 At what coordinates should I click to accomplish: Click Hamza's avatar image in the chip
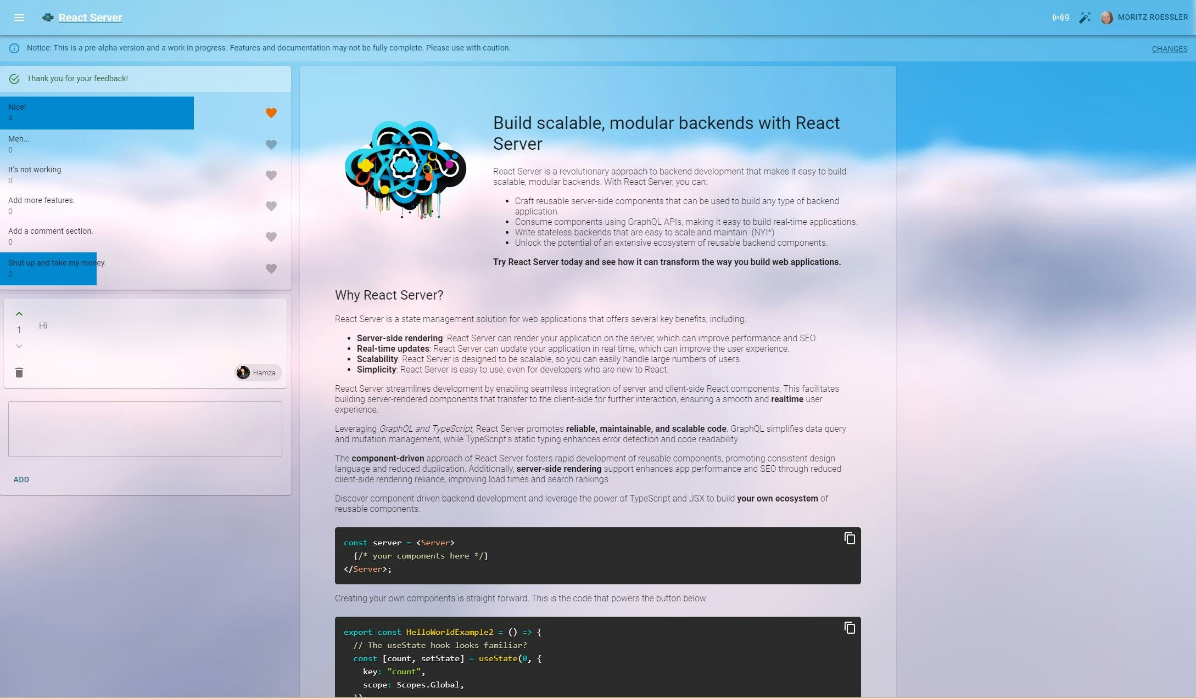(x=243, y=373)
